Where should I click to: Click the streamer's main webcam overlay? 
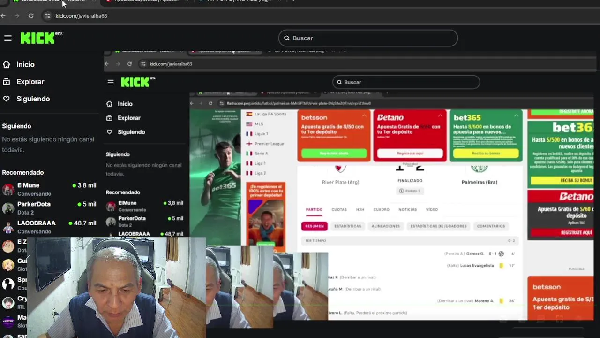click(116, 287)
